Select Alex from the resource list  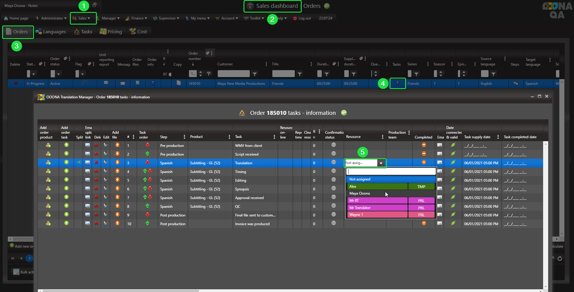(377, 186)
